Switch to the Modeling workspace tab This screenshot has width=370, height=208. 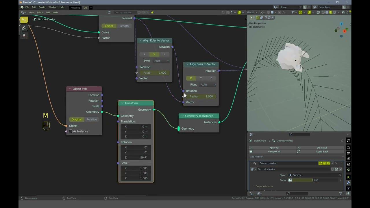[75, 8]
